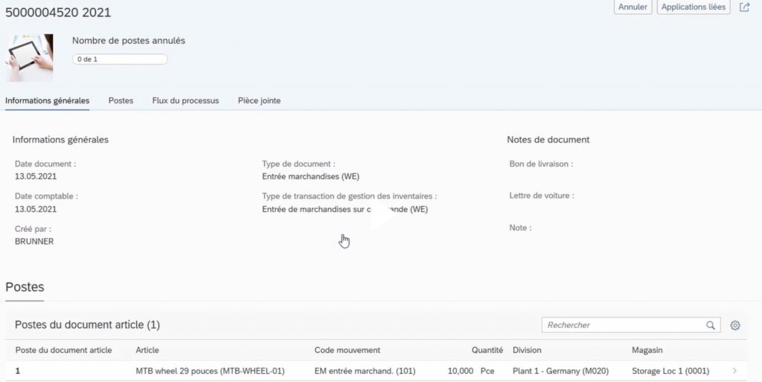Click the magnifier icon in the search field
This screenshot has width=762, height=382.
pyautogui.click(x=711, y=326)
